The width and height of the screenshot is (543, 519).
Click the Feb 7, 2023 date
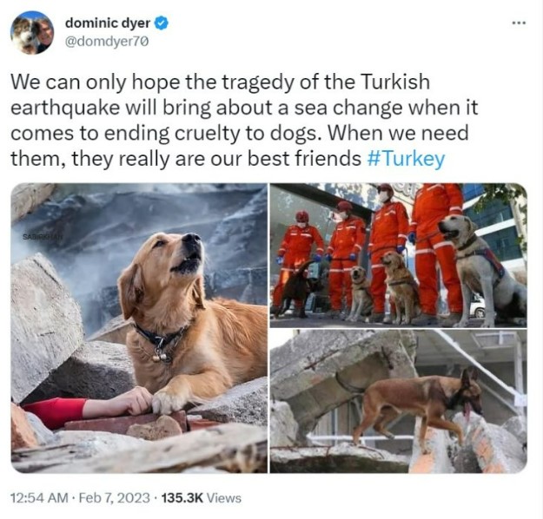115,498
